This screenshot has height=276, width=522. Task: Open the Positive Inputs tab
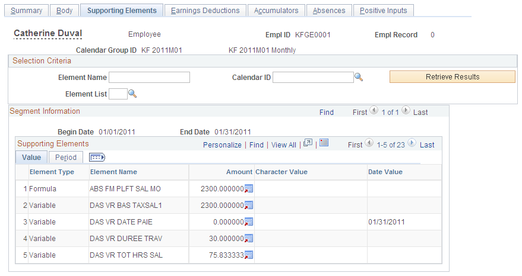(x=383, y=10)
